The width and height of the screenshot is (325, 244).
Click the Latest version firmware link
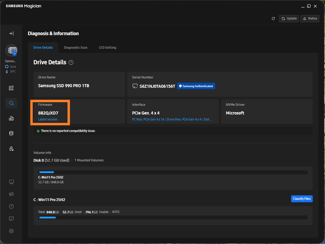(x=48, y=119)
